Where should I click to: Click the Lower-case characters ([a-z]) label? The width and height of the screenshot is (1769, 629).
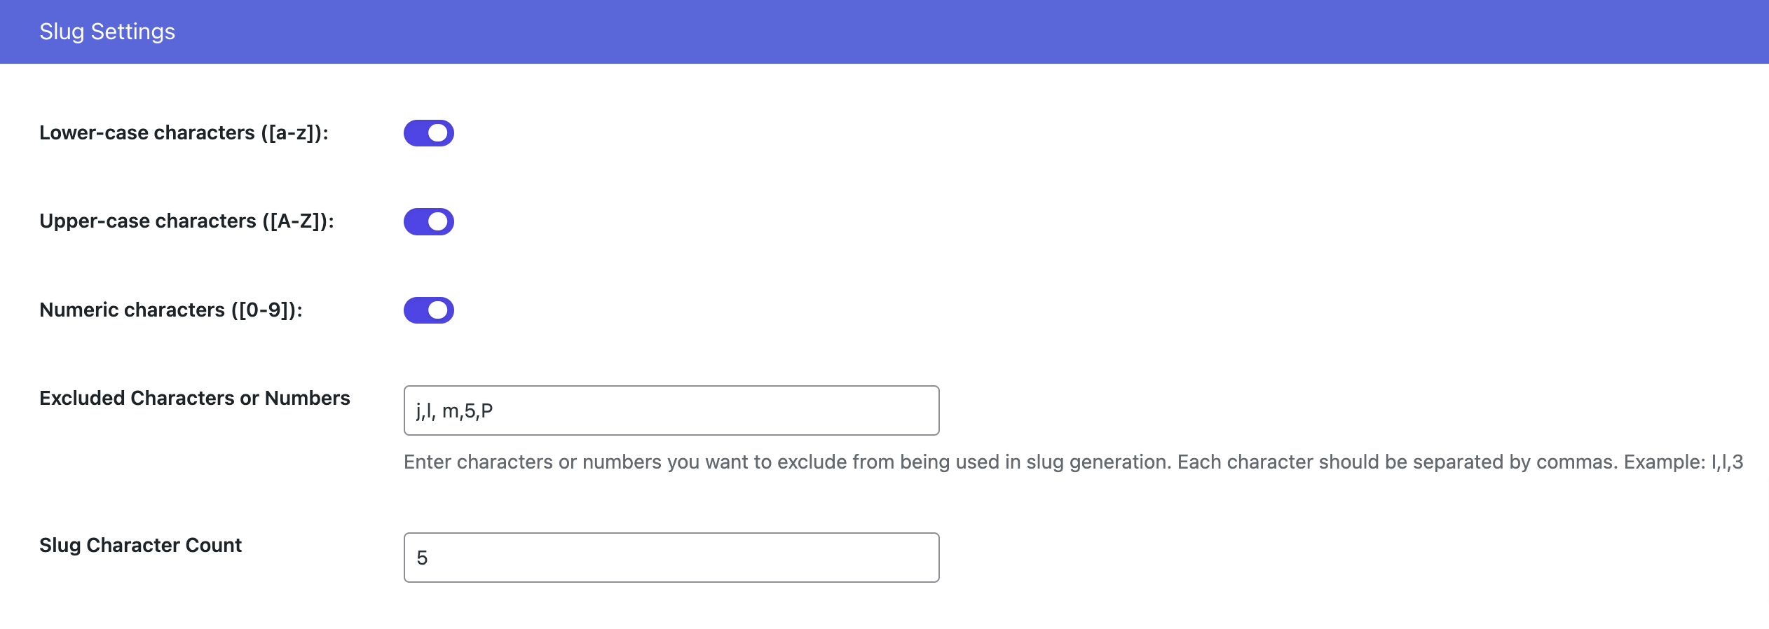pos(184,133)
